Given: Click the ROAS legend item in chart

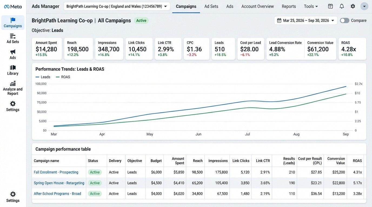Looking at the screenshot, I should [63, 77].
